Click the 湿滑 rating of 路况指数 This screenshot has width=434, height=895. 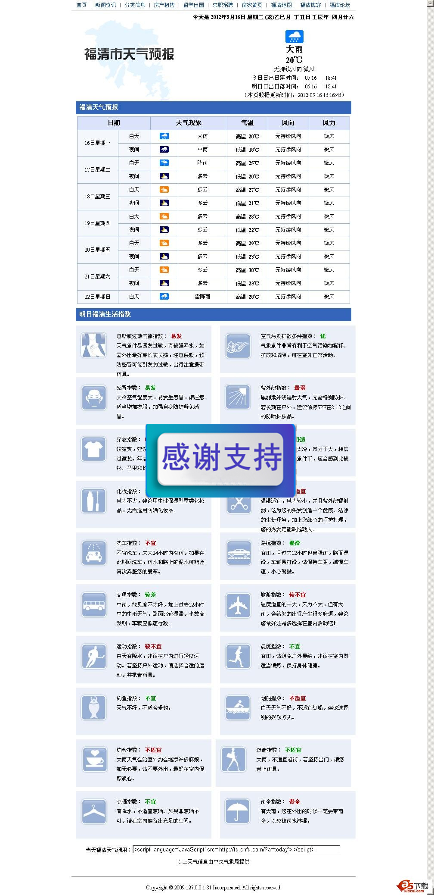(294, 543)
